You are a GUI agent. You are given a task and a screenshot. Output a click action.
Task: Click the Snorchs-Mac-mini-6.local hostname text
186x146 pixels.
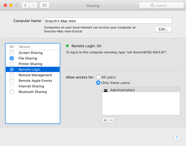pos(63,31)
